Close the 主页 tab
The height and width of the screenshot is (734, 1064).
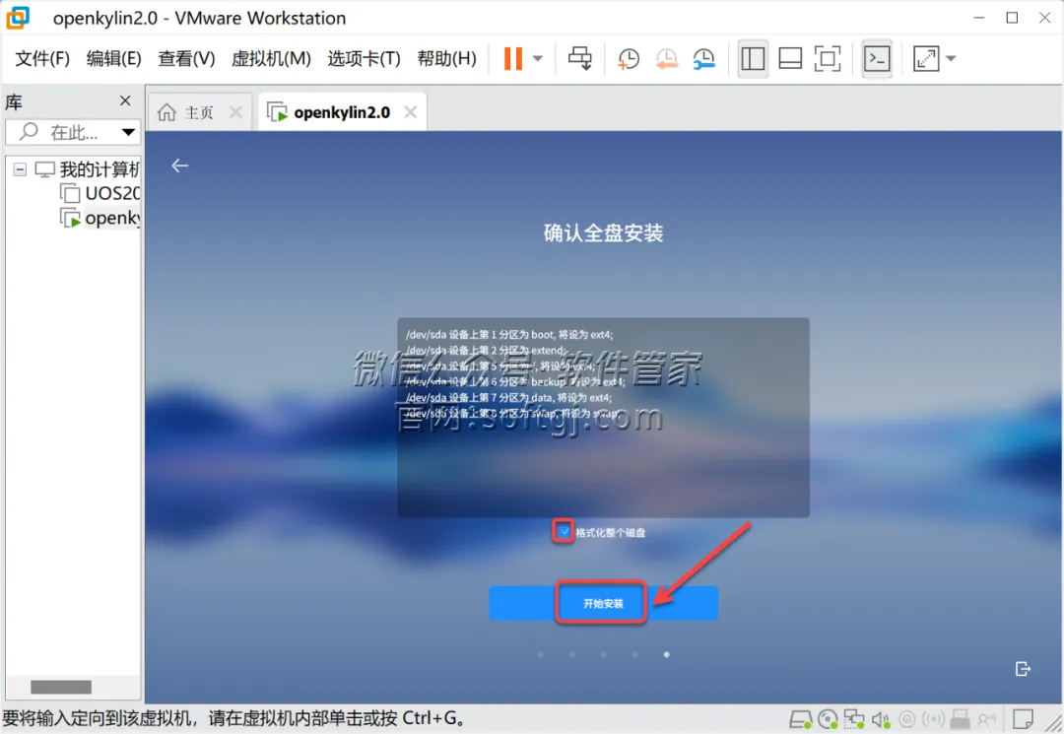tap(235, 112)
